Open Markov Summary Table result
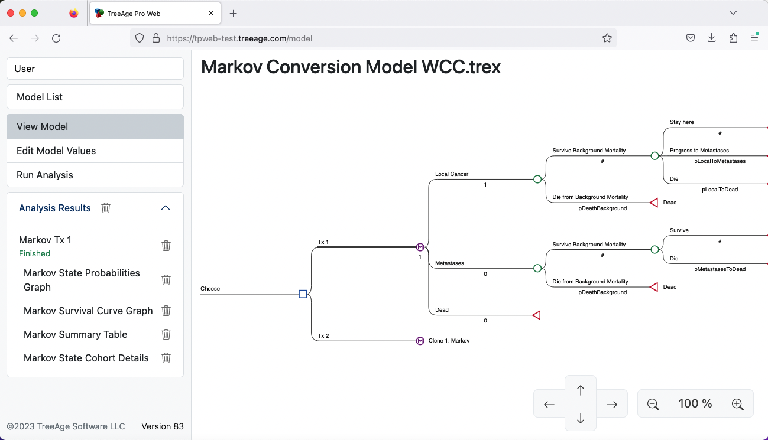 pos(76,334)
